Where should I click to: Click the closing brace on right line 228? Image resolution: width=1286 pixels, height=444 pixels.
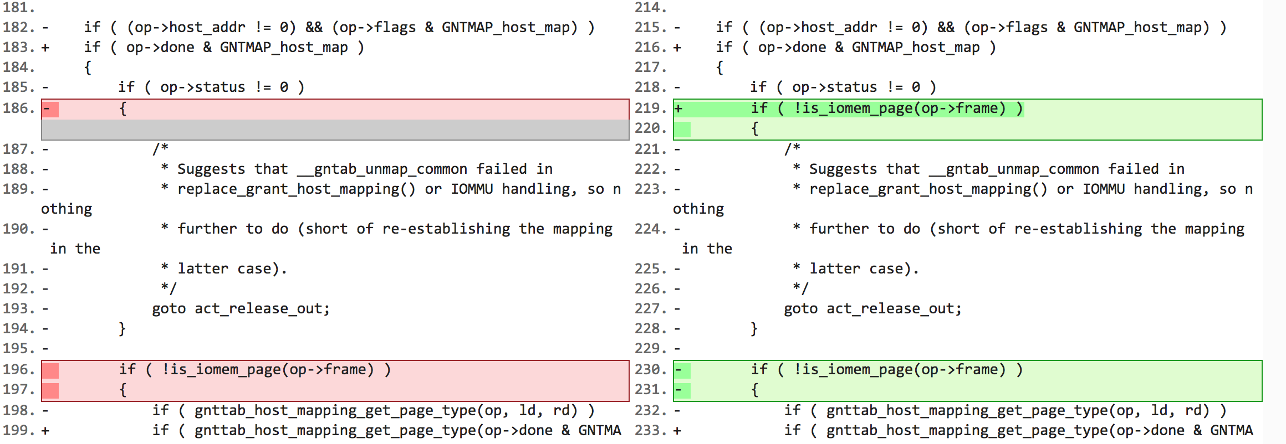754,329
